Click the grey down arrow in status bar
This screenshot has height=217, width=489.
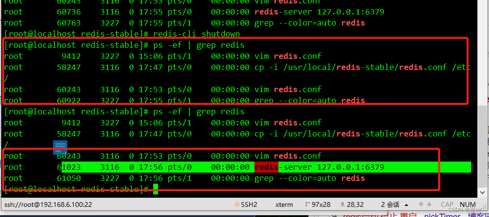click(x=429, y=204)
